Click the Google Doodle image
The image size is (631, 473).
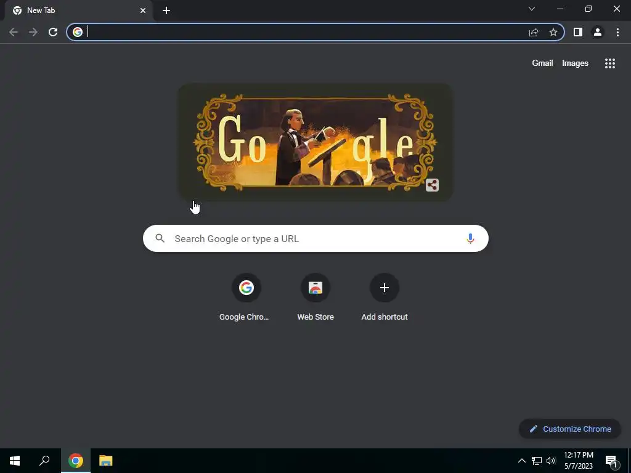tap(315, 142)
